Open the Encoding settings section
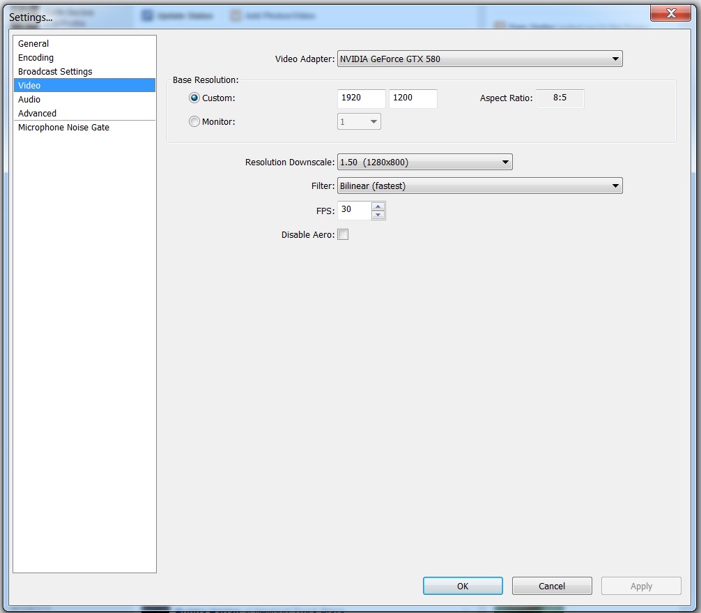This screenshot has width=701, height=613. [84, 57]
